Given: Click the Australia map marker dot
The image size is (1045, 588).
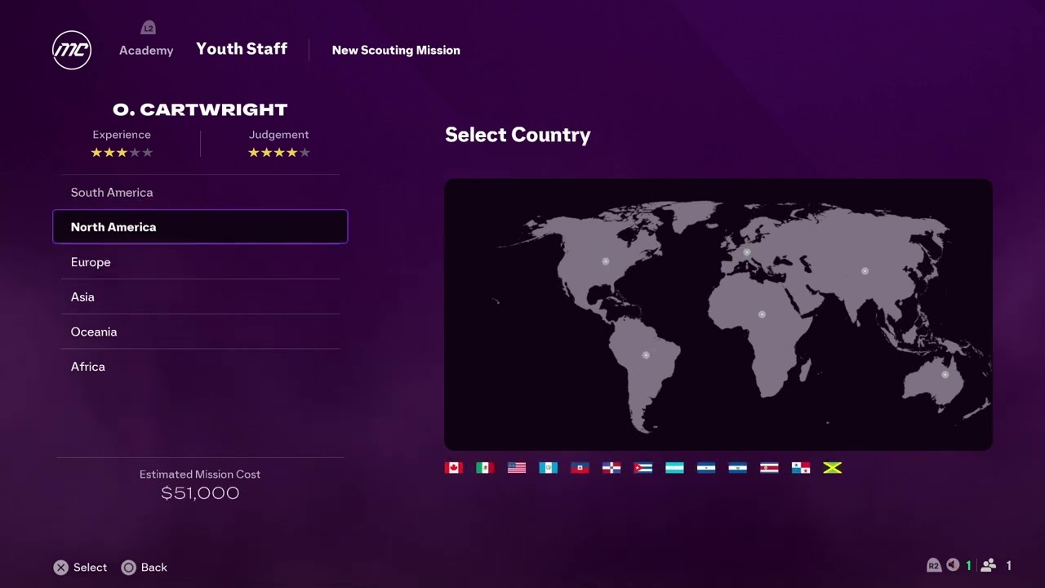Looking at the screenshot, I should [x=945, y=375].
